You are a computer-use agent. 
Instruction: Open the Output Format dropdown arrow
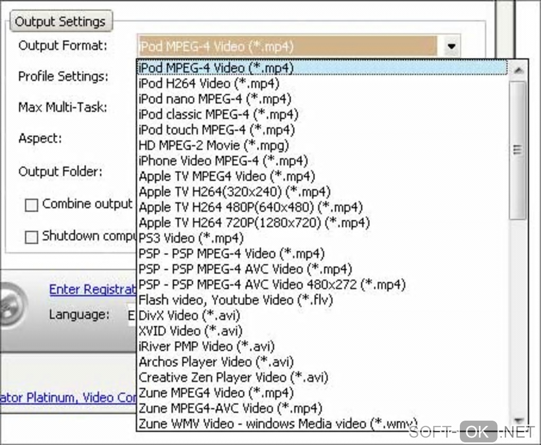point(451,46)
